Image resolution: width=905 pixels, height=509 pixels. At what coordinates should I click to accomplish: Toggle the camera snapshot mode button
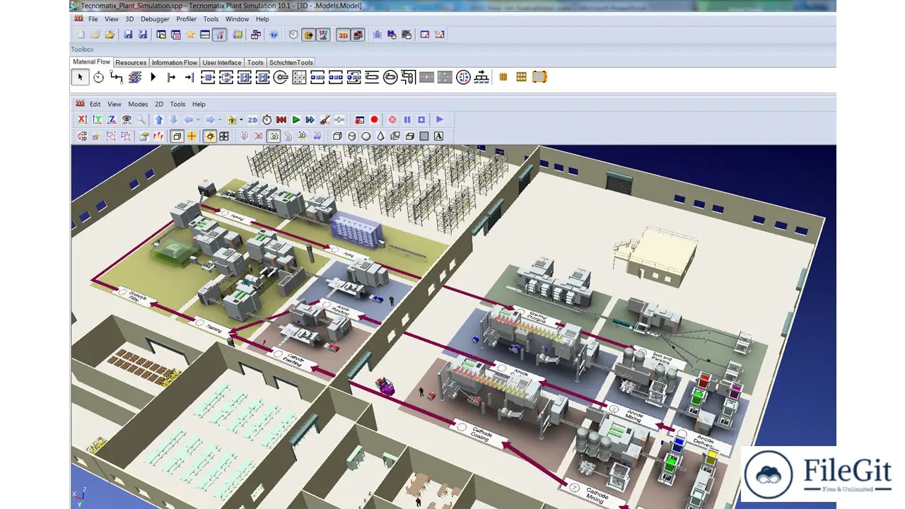pyautogui.click(x=274, y=136)
